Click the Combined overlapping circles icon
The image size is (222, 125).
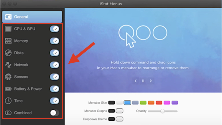(x=8, y=113)
